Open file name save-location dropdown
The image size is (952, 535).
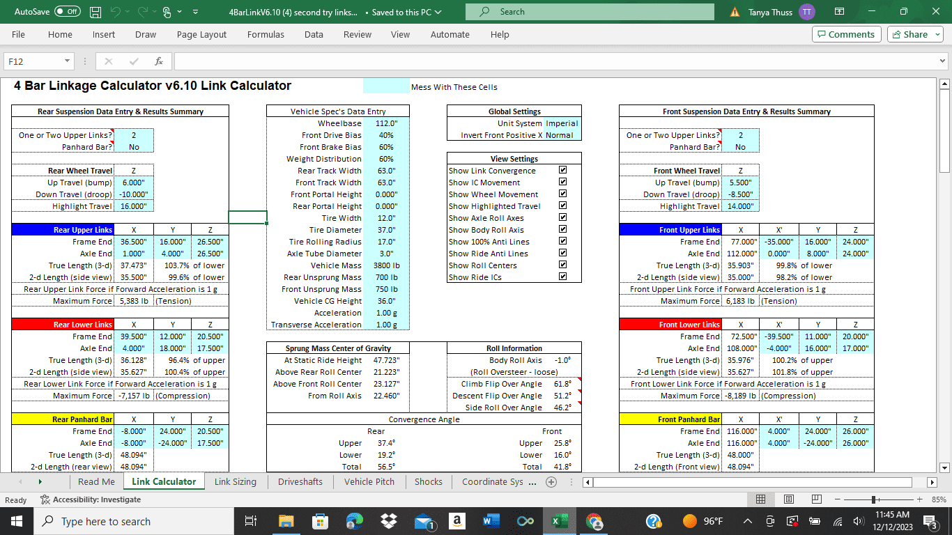pyautogui.click(x=438, y=12)
